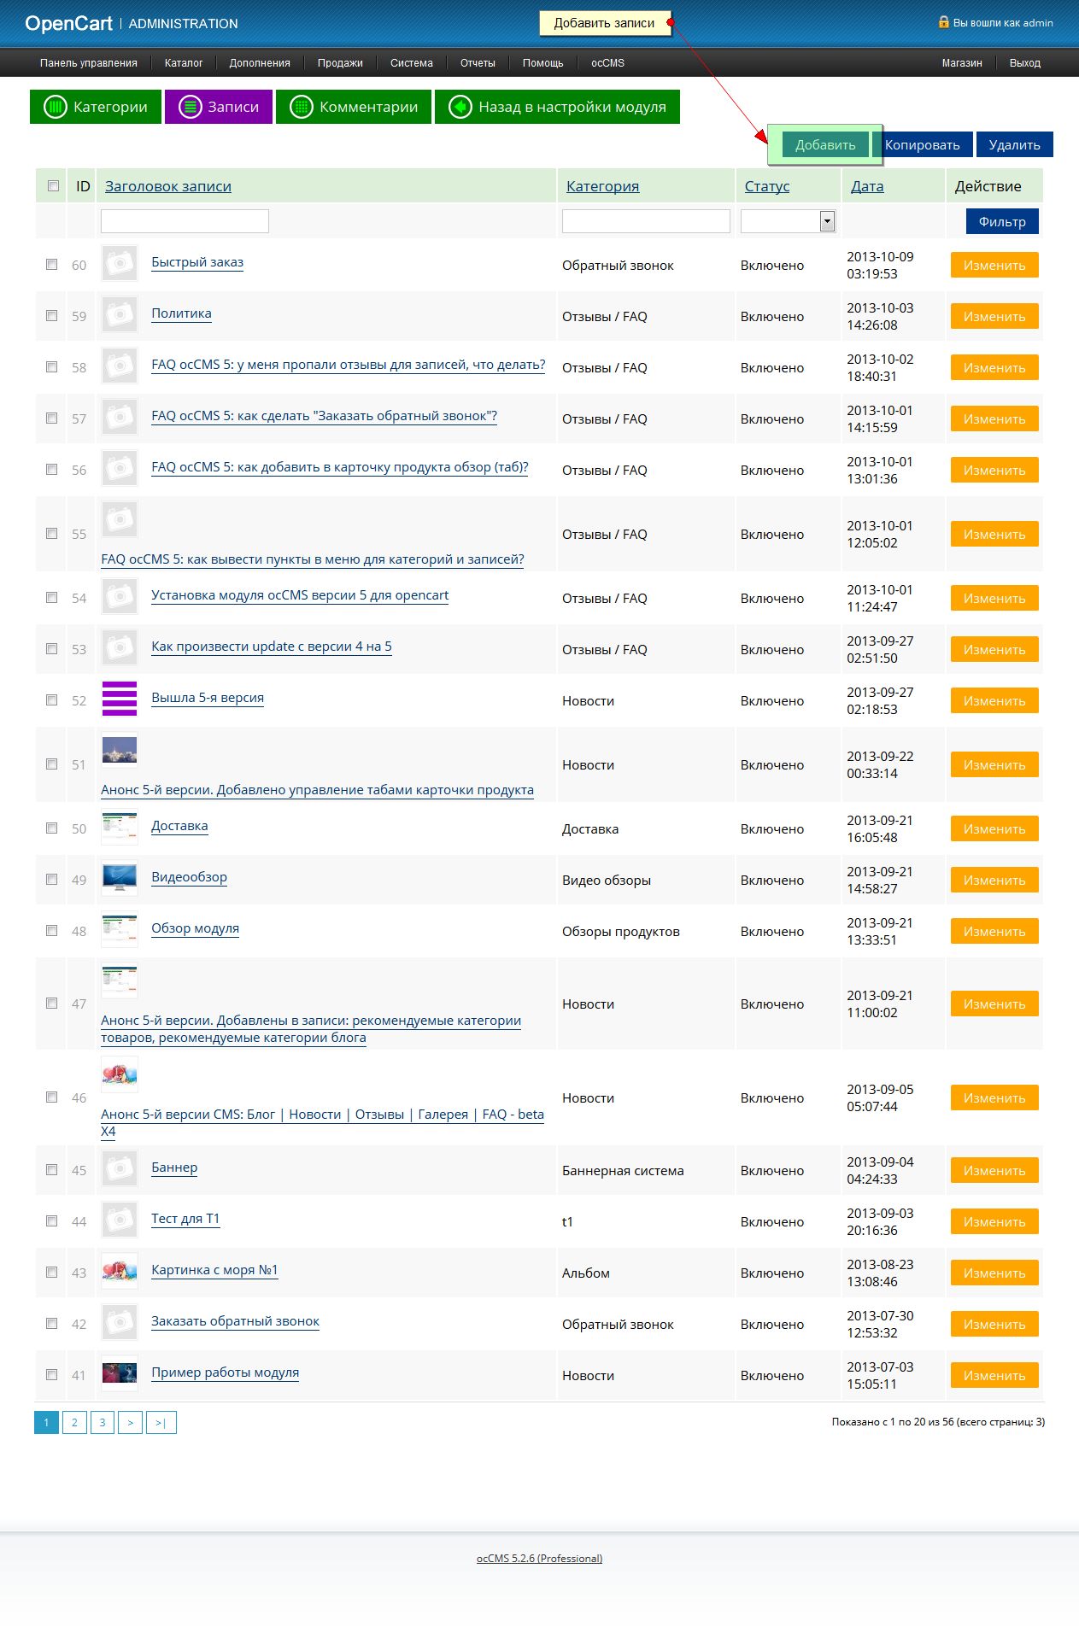Sort the table by Дата column
Screen dimensions: 1079x1627
click(x=867, y=186)
